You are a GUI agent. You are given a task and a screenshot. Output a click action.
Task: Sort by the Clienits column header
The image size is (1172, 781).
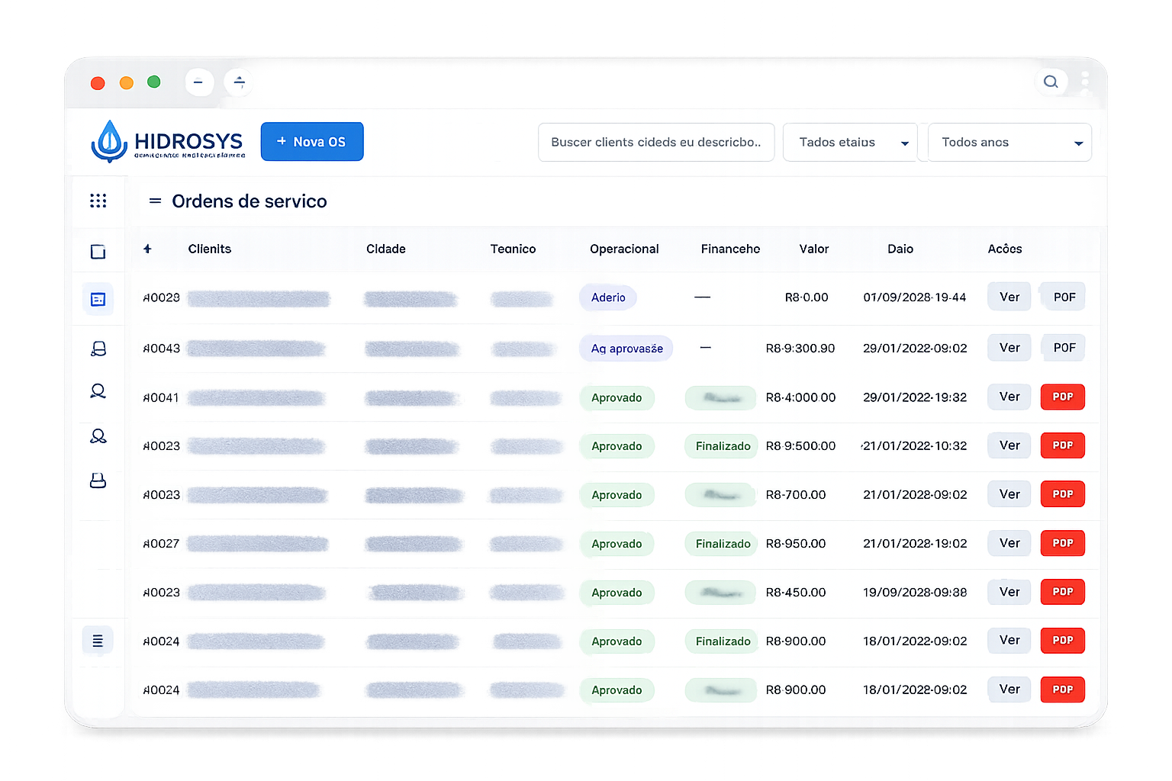tap(209, 249)
